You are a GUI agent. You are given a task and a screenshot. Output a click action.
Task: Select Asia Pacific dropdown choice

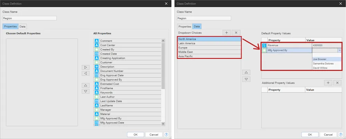pyautogui.click(x=209, y=56)
